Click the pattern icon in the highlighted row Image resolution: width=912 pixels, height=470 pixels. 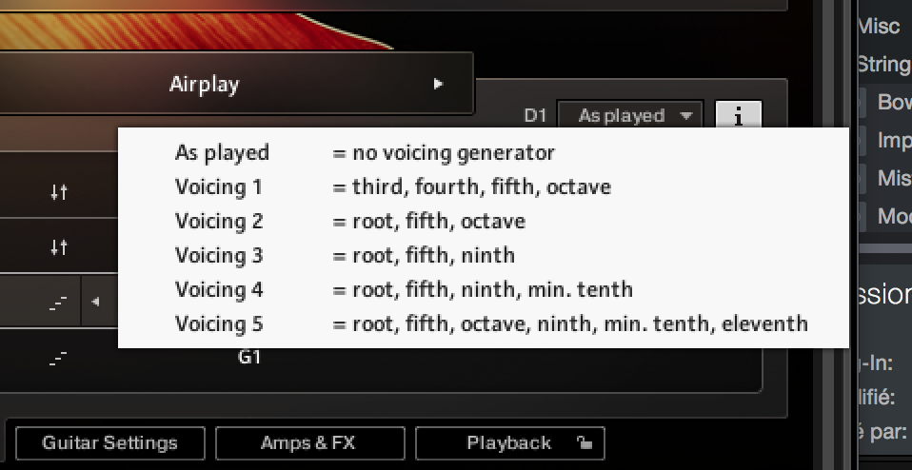pos(59,303)
